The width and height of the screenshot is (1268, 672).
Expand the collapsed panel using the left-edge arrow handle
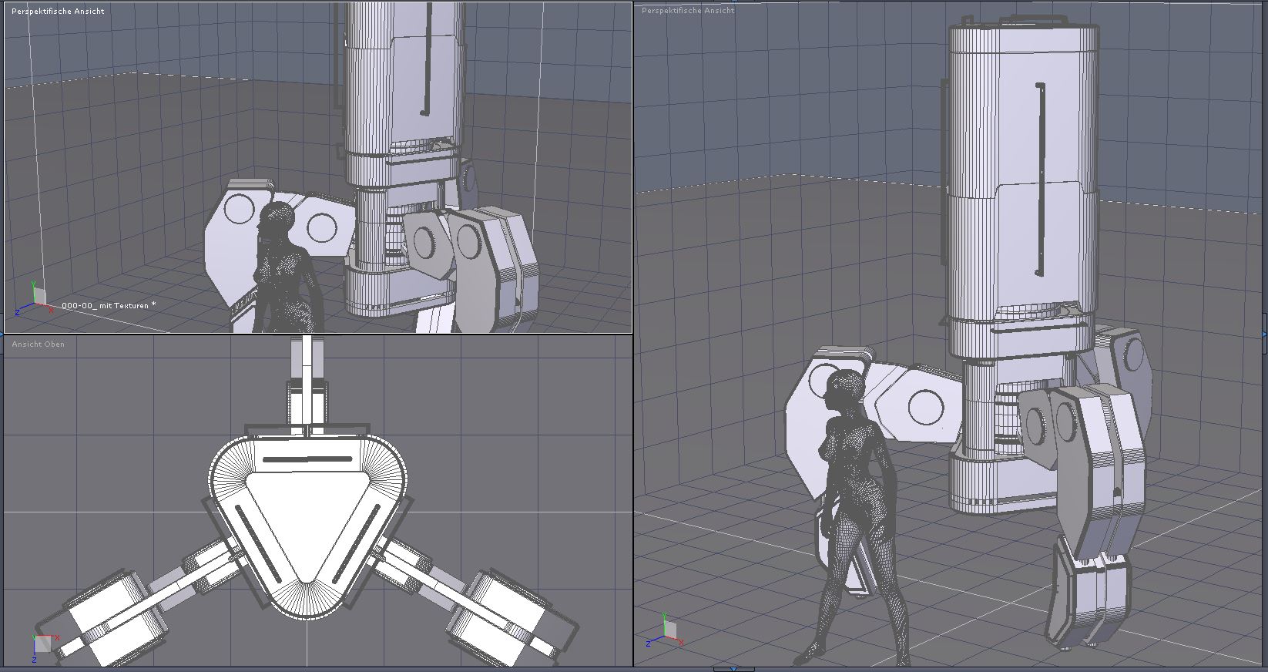tap(2, 332)
